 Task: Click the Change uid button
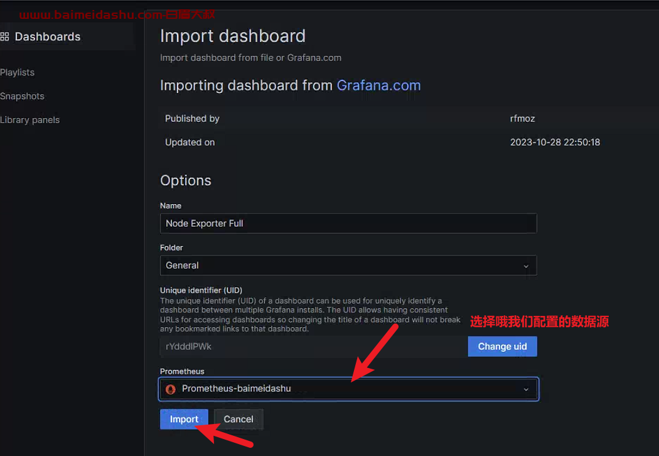(502, 347)
